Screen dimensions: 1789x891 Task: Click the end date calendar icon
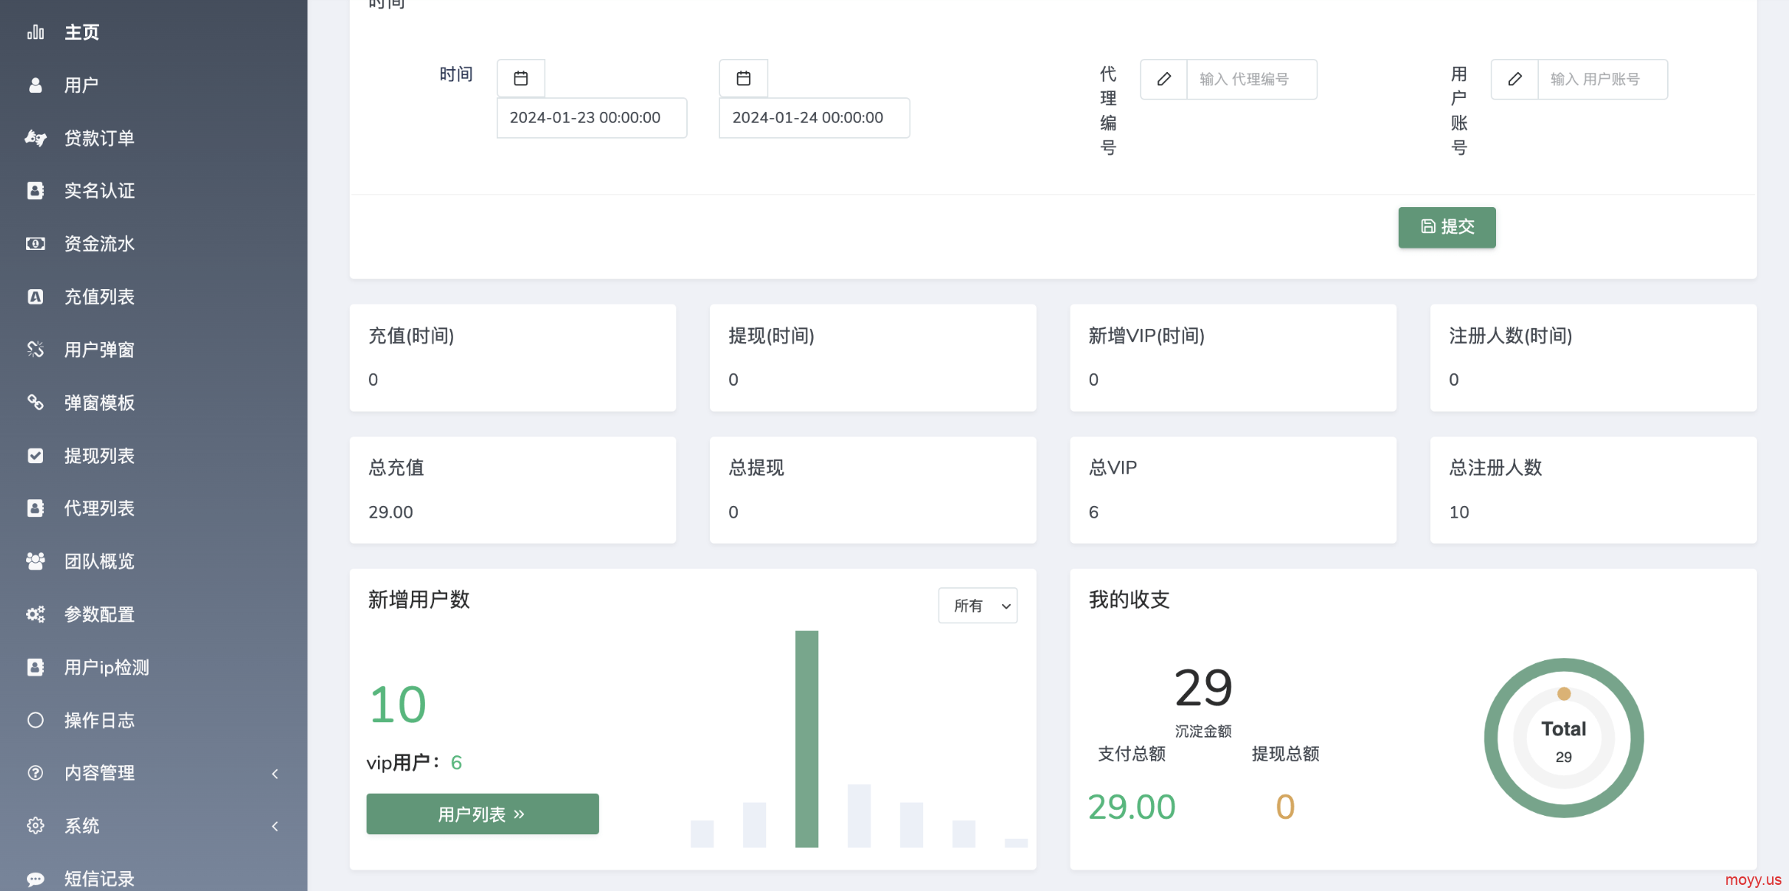(x=743, y=78)
